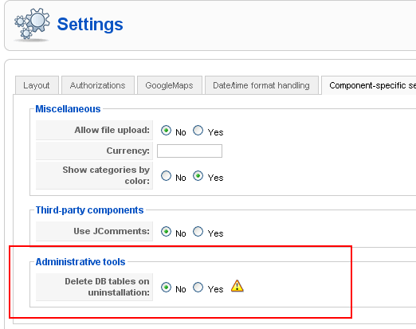Click the Settings gears icon
The height and width of the screenshot is (329, 416).
(32, 25)
